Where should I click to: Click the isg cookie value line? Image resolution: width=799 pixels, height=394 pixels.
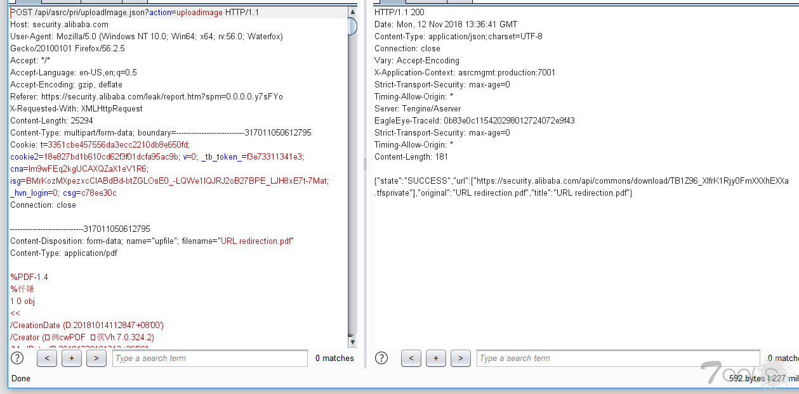[169, 181]
